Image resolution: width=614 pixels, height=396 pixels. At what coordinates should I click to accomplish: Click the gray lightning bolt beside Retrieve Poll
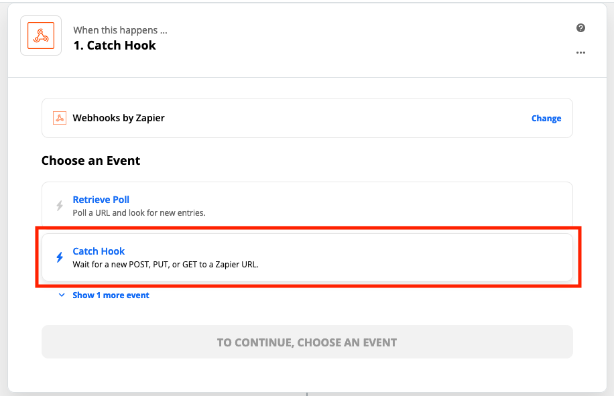(60, 206)
